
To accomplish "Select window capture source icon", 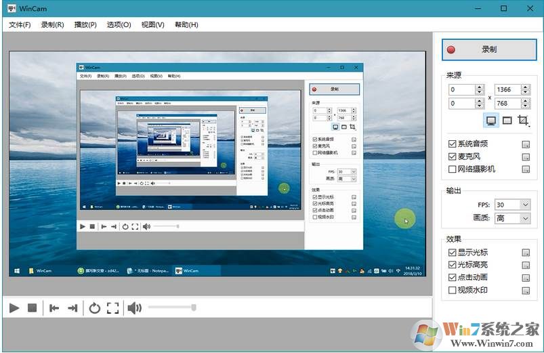I will [x=507, y=121].
